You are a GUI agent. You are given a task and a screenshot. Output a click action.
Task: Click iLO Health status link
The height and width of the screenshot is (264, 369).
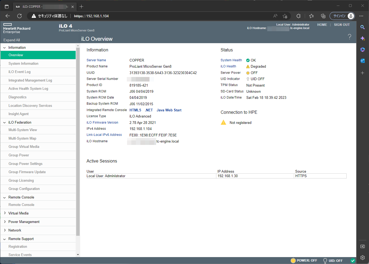pos(228,66)
